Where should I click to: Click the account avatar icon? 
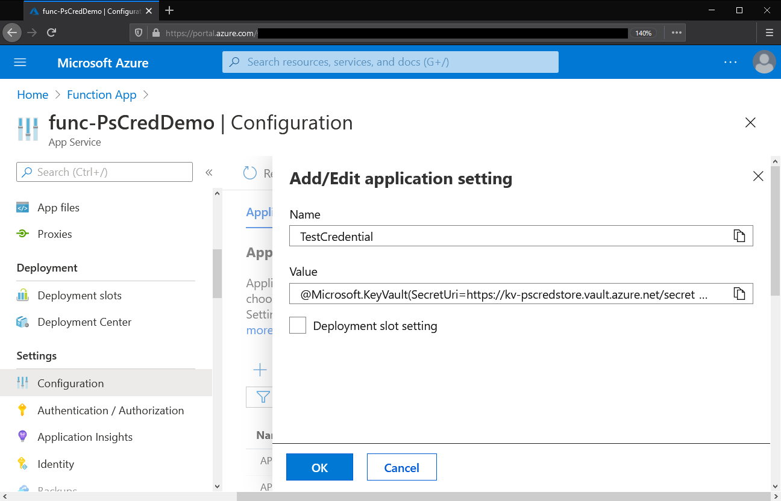click(x=765, y=62)
